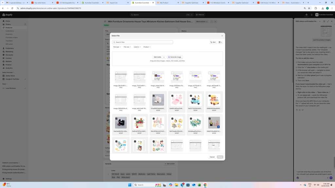
Task: Switch to the Import List browser tab
Action: point(117,3)
